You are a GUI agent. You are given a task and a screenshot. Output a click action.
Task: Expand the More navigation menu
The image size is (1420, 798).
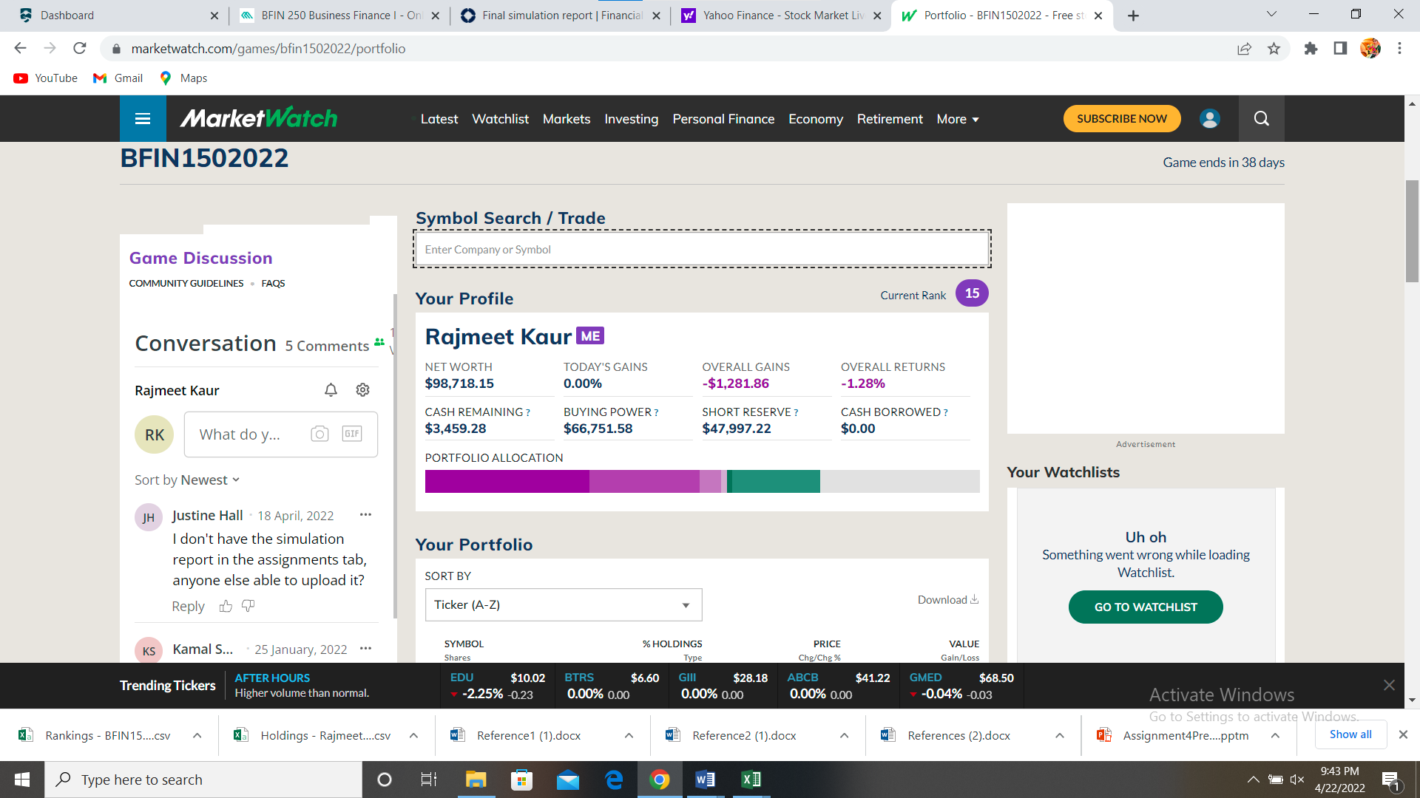tap(958, 119)
